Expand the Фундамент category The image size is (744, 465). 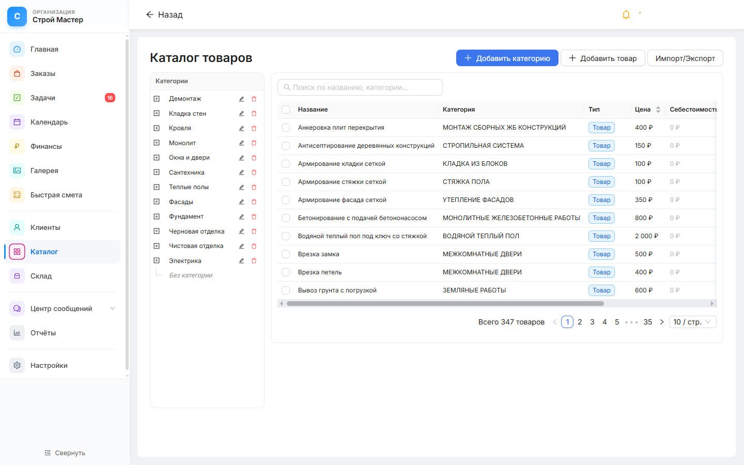point(157,216)
